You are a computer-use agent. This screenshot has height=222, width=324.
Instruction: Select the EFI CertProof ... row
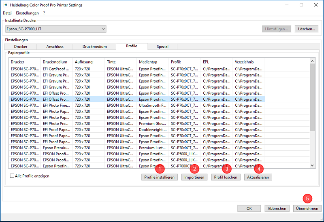click(137, 69)
